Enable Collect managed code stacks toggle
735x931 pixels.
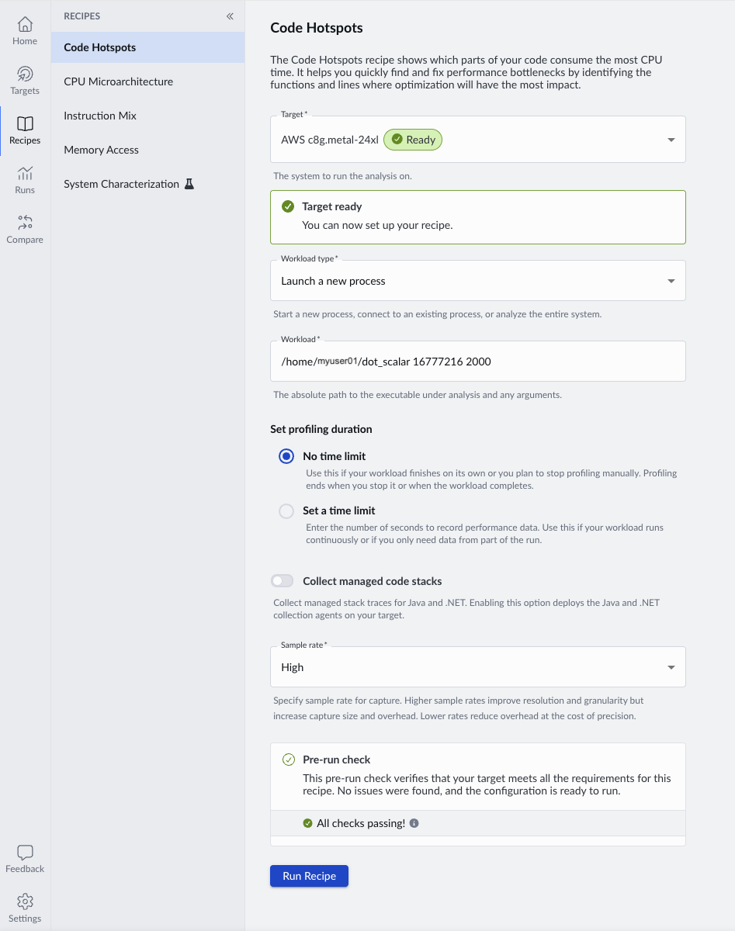(283, 581)
